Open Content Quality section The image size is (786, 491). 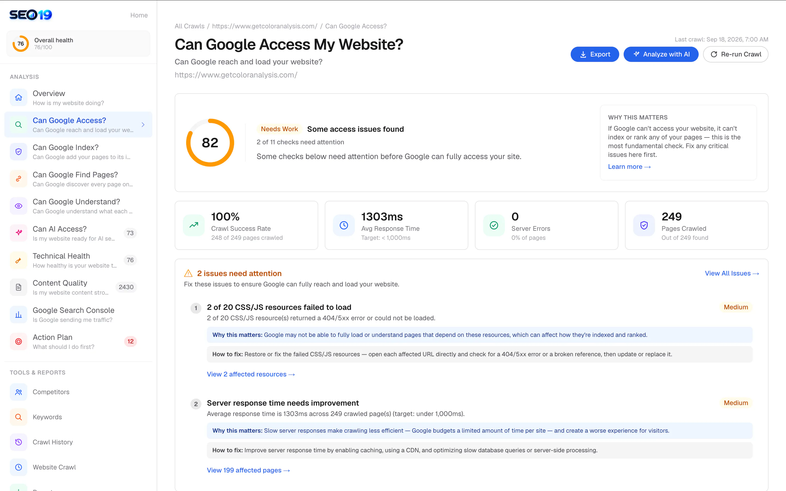pyautogui.click(x=78, y=288)
